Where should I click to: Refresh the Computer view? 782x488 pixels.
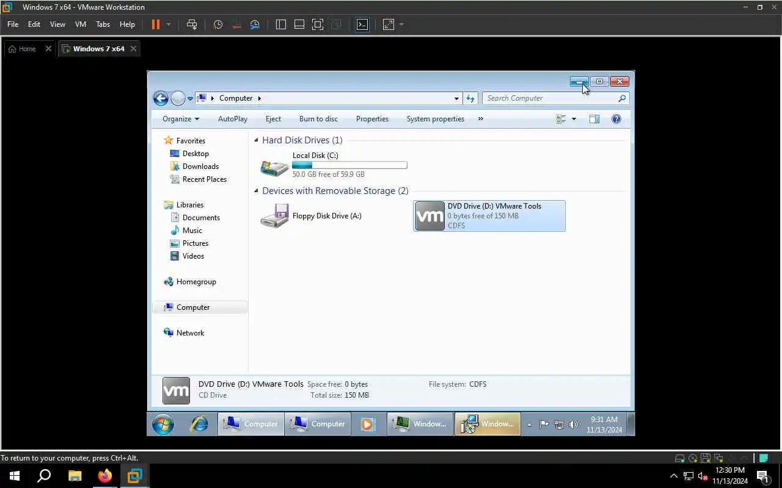(x=470, y=98)
